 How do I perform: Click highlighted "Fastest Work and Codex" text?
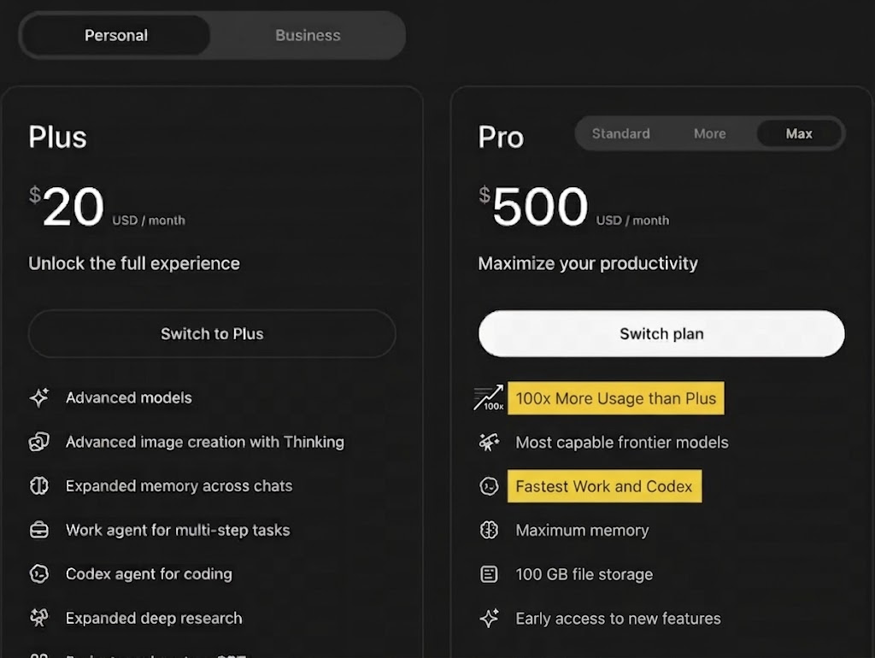(x=604, y=486)
